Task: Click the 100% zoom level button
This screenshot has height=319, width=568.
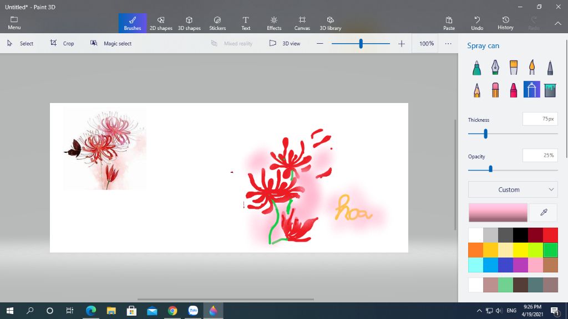Action: click(x=427, y=43)
